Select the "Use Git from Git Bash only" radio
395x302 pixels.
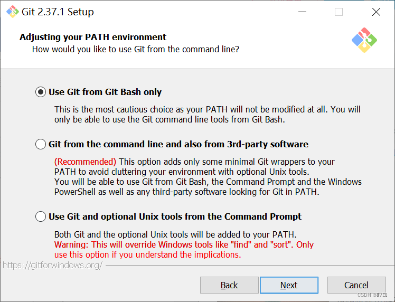(x=41, y=92)
